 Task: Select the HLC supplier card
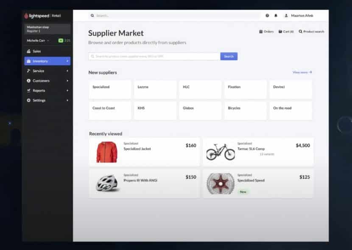point(200,89)
